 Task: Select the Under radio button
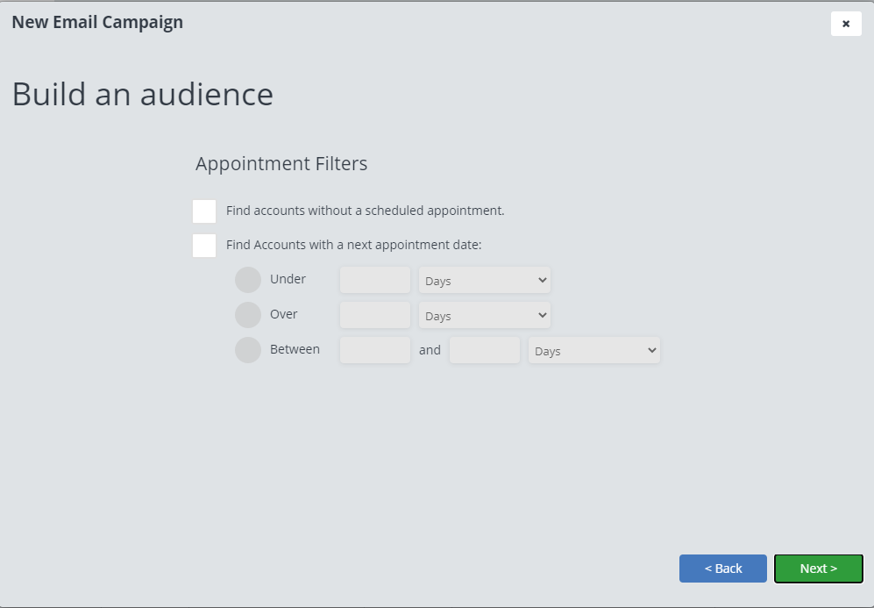coord(248,280)
